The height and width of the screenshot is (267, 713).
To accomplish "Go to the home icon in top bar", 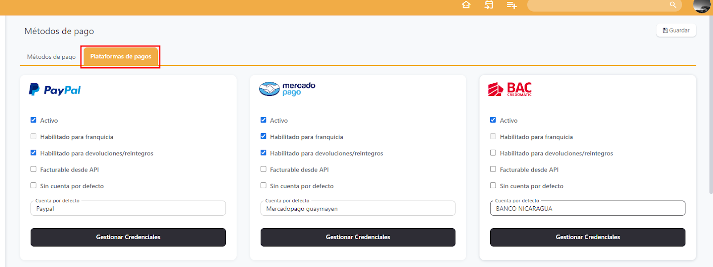I will [466, 5].
